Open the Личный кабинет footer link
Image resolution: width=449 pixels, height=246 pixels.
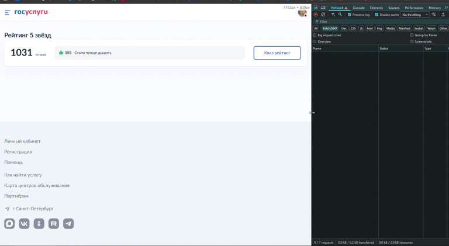pos(22,141)
